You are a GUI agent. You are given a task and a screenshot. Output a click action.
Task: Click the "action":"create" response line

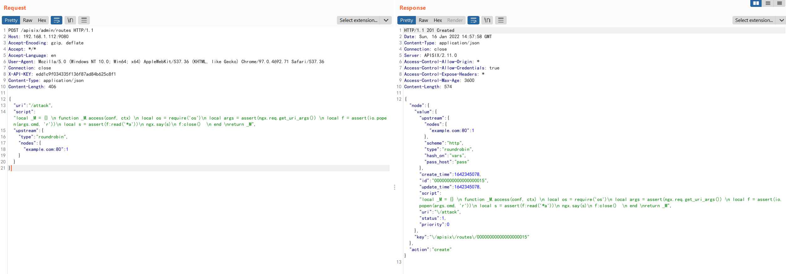(431, 250)
